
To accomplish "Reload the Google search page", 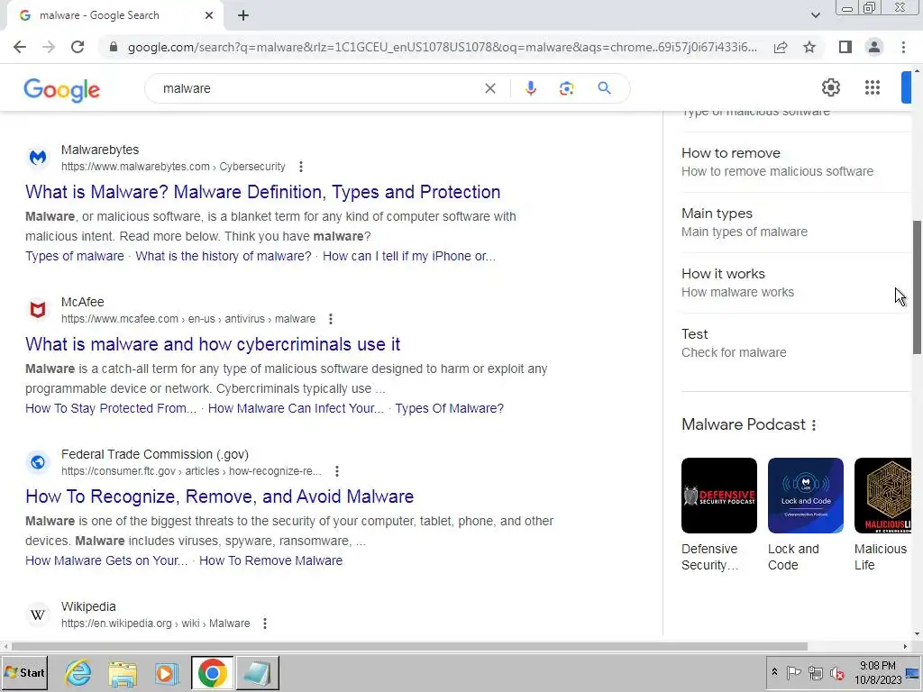I will [x=78, y=47].
